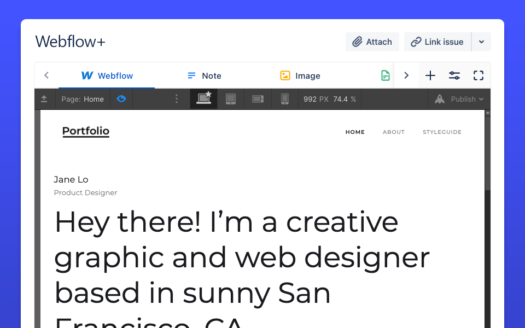Select the mobile portrait breakpoint icon
Image resolution: width=525 pixels, height=328 pixels.
pos(285,99)
